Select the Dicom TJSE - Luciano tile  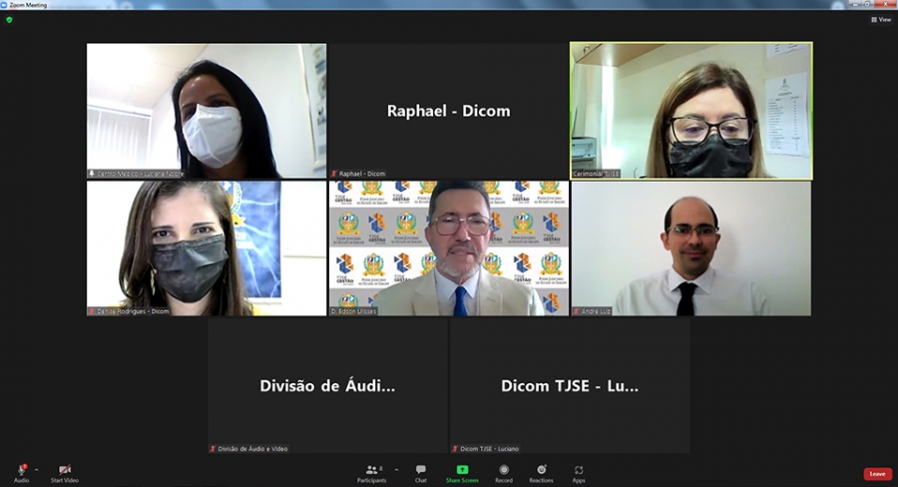point(569,386)
